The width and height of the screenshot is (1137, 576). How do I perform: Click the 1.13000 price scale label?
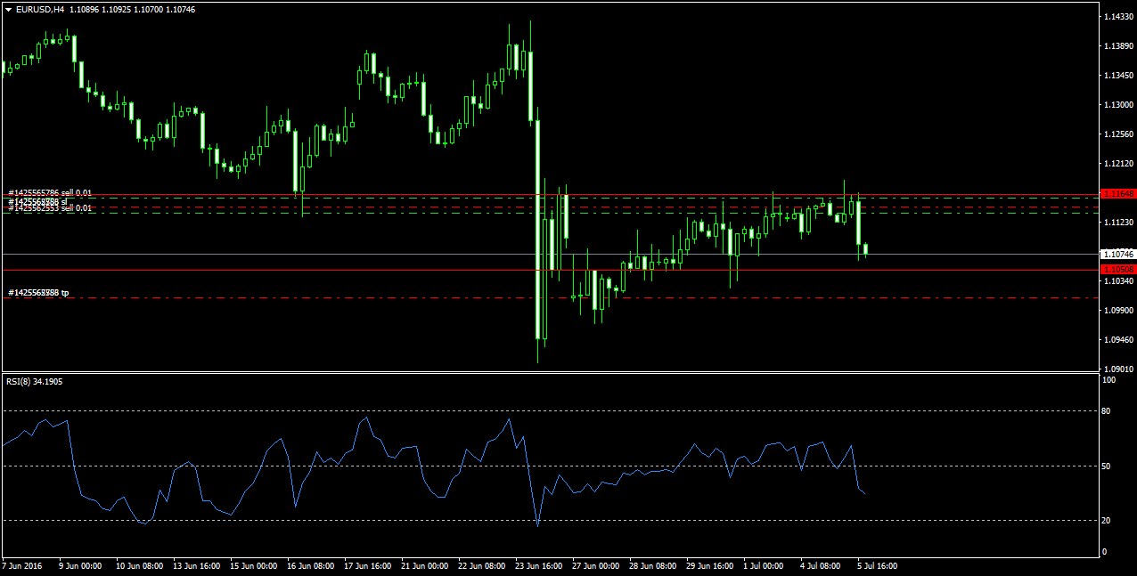(x=1117, y=105)
